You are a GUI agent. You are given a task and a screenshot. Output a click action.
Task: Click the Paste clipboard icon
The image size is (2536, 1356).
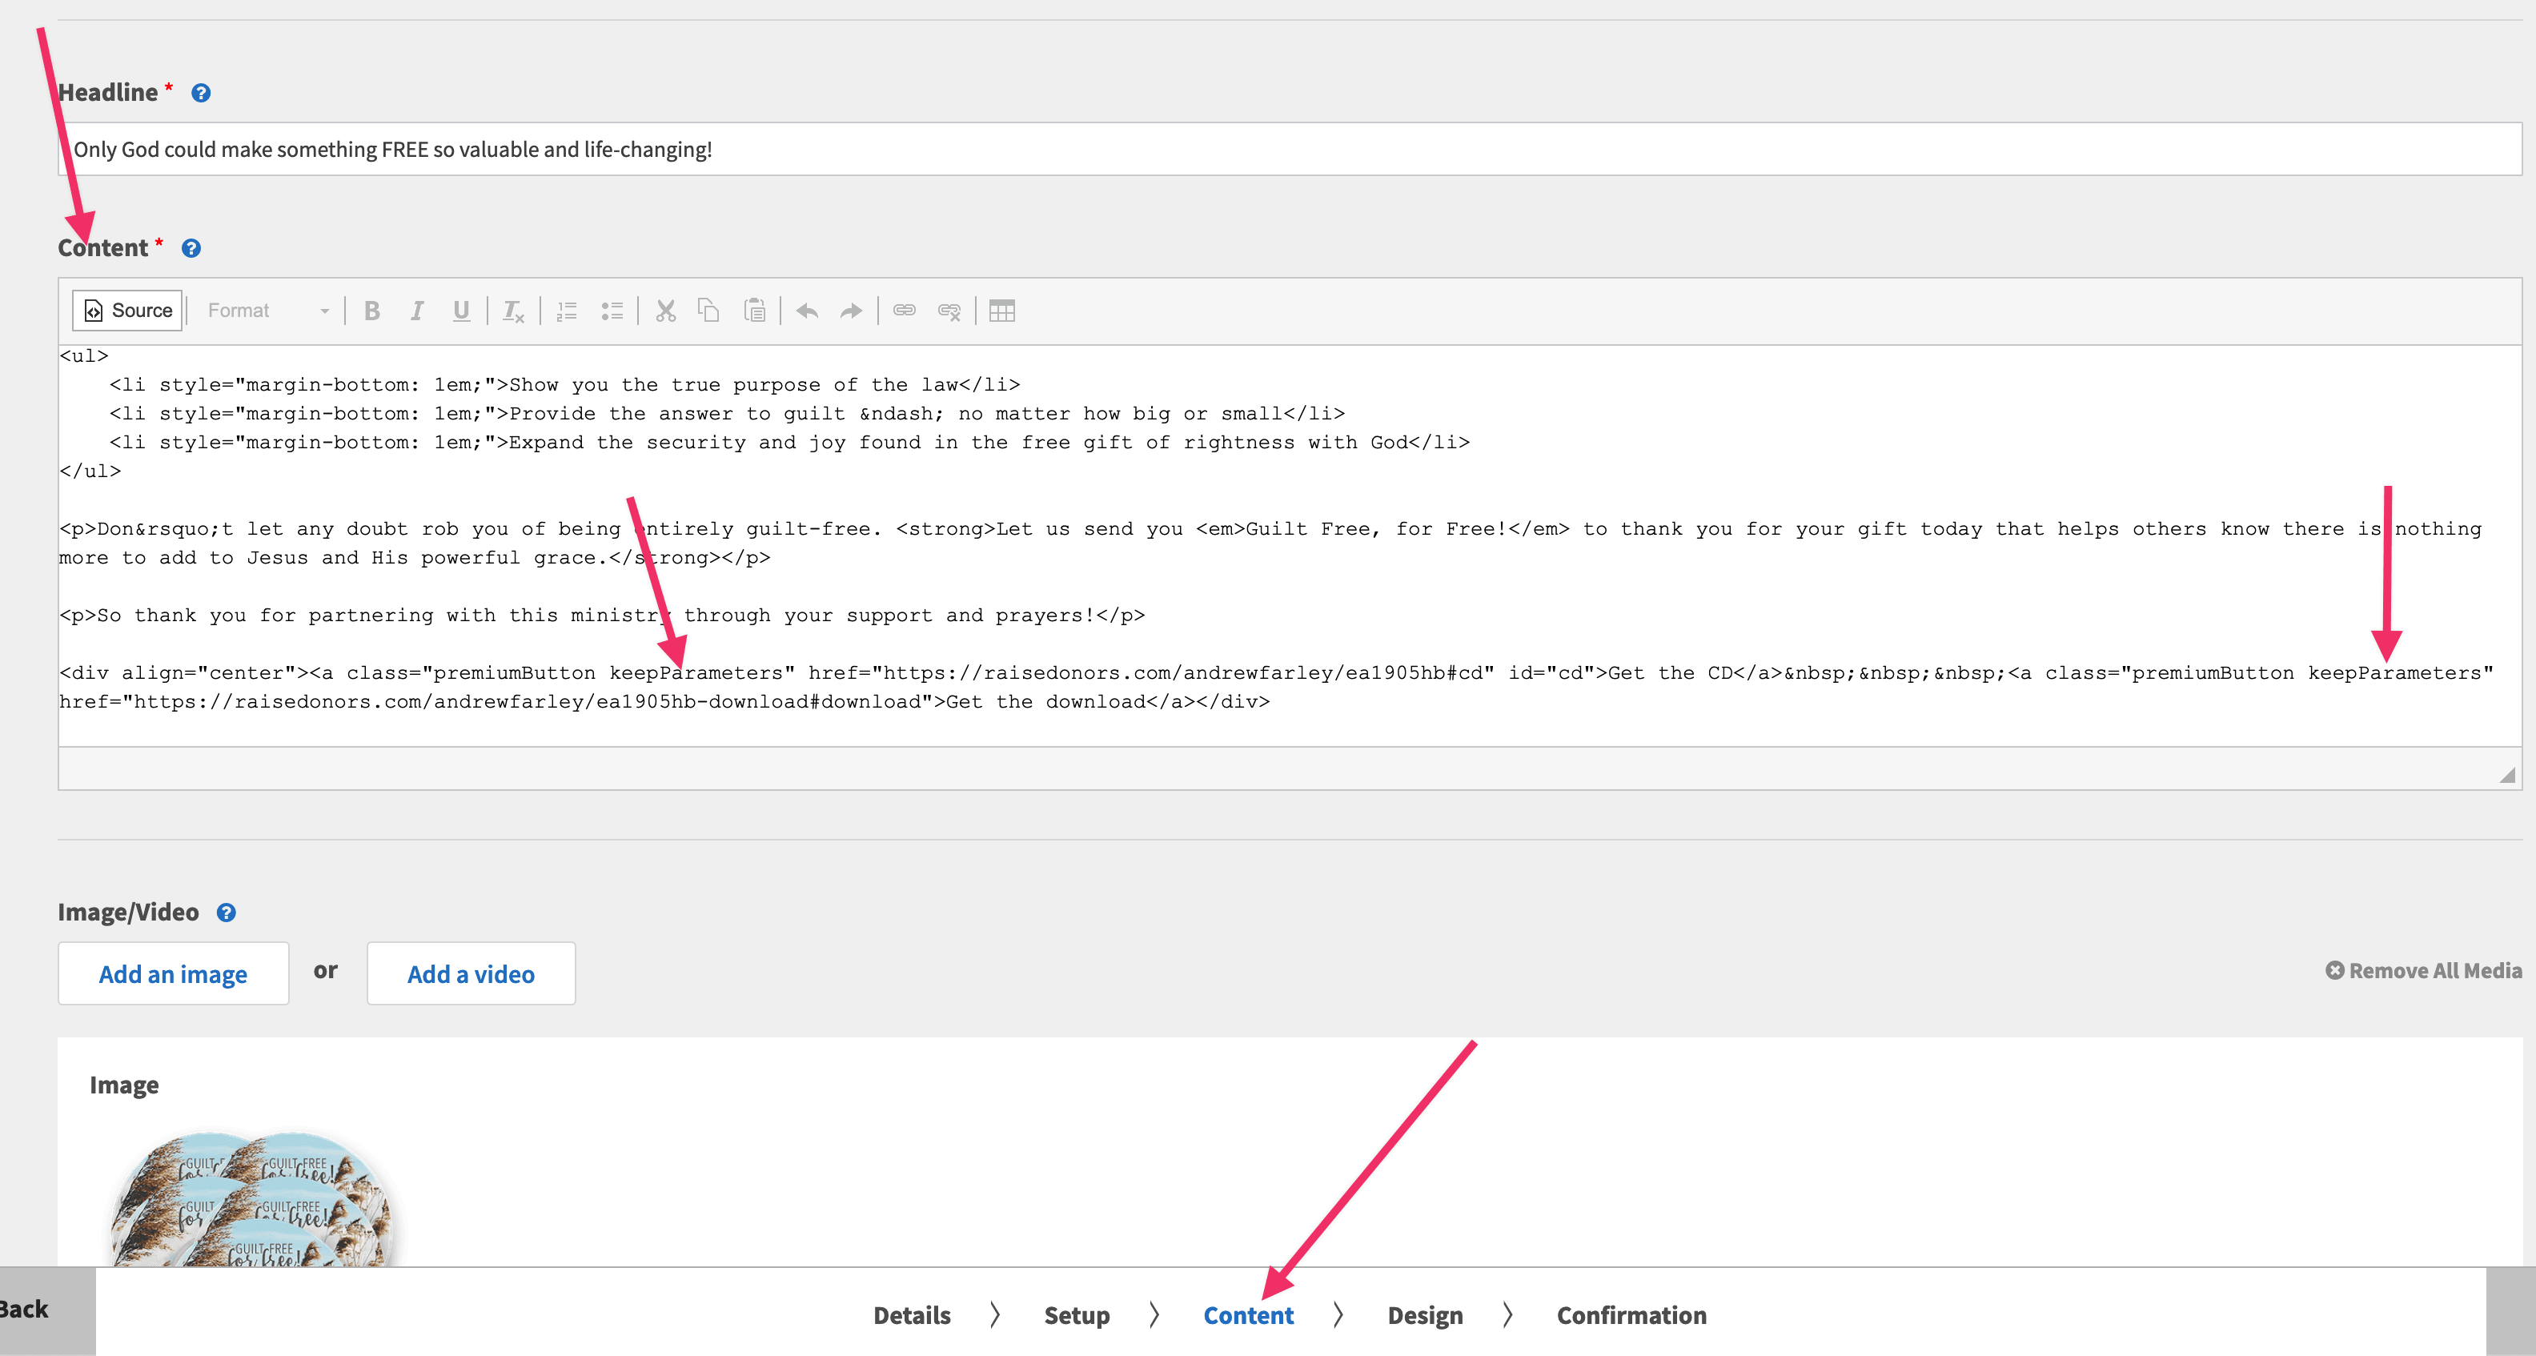pyautogui.click(x=754, y=311)
